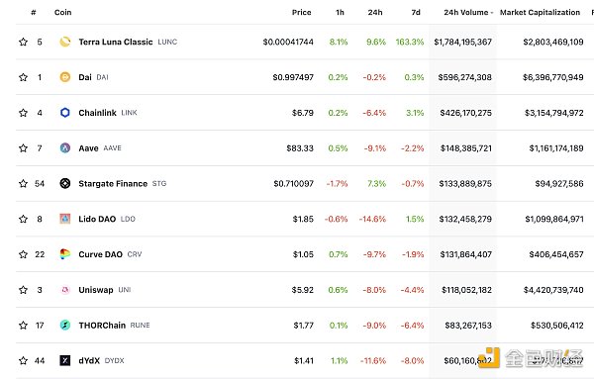The height and width of the screenshot is (379, 594).
Task: Click the Aave coin logo
Action: pos(65,148)
